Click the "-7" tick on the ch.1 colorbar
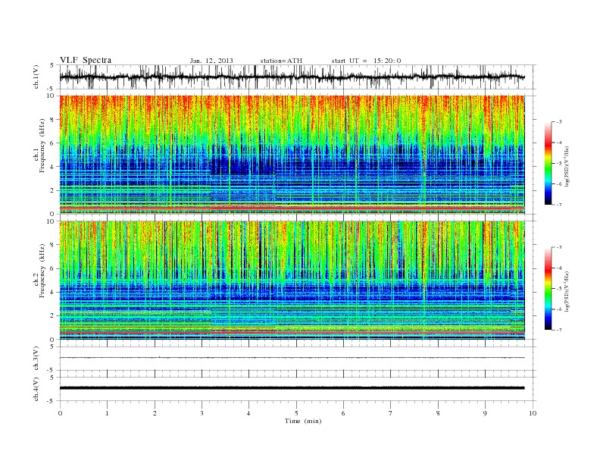Image resolution: width=600 pixels, height=464 pixels. click(559, 205)
